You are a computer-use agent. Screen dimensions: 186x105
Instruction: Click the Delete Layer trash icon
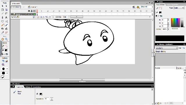[x=34, y=17]
